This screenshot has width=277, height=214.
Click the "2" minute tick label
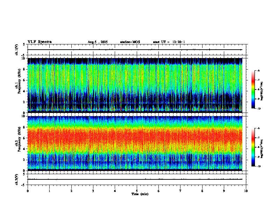[71, 191]
